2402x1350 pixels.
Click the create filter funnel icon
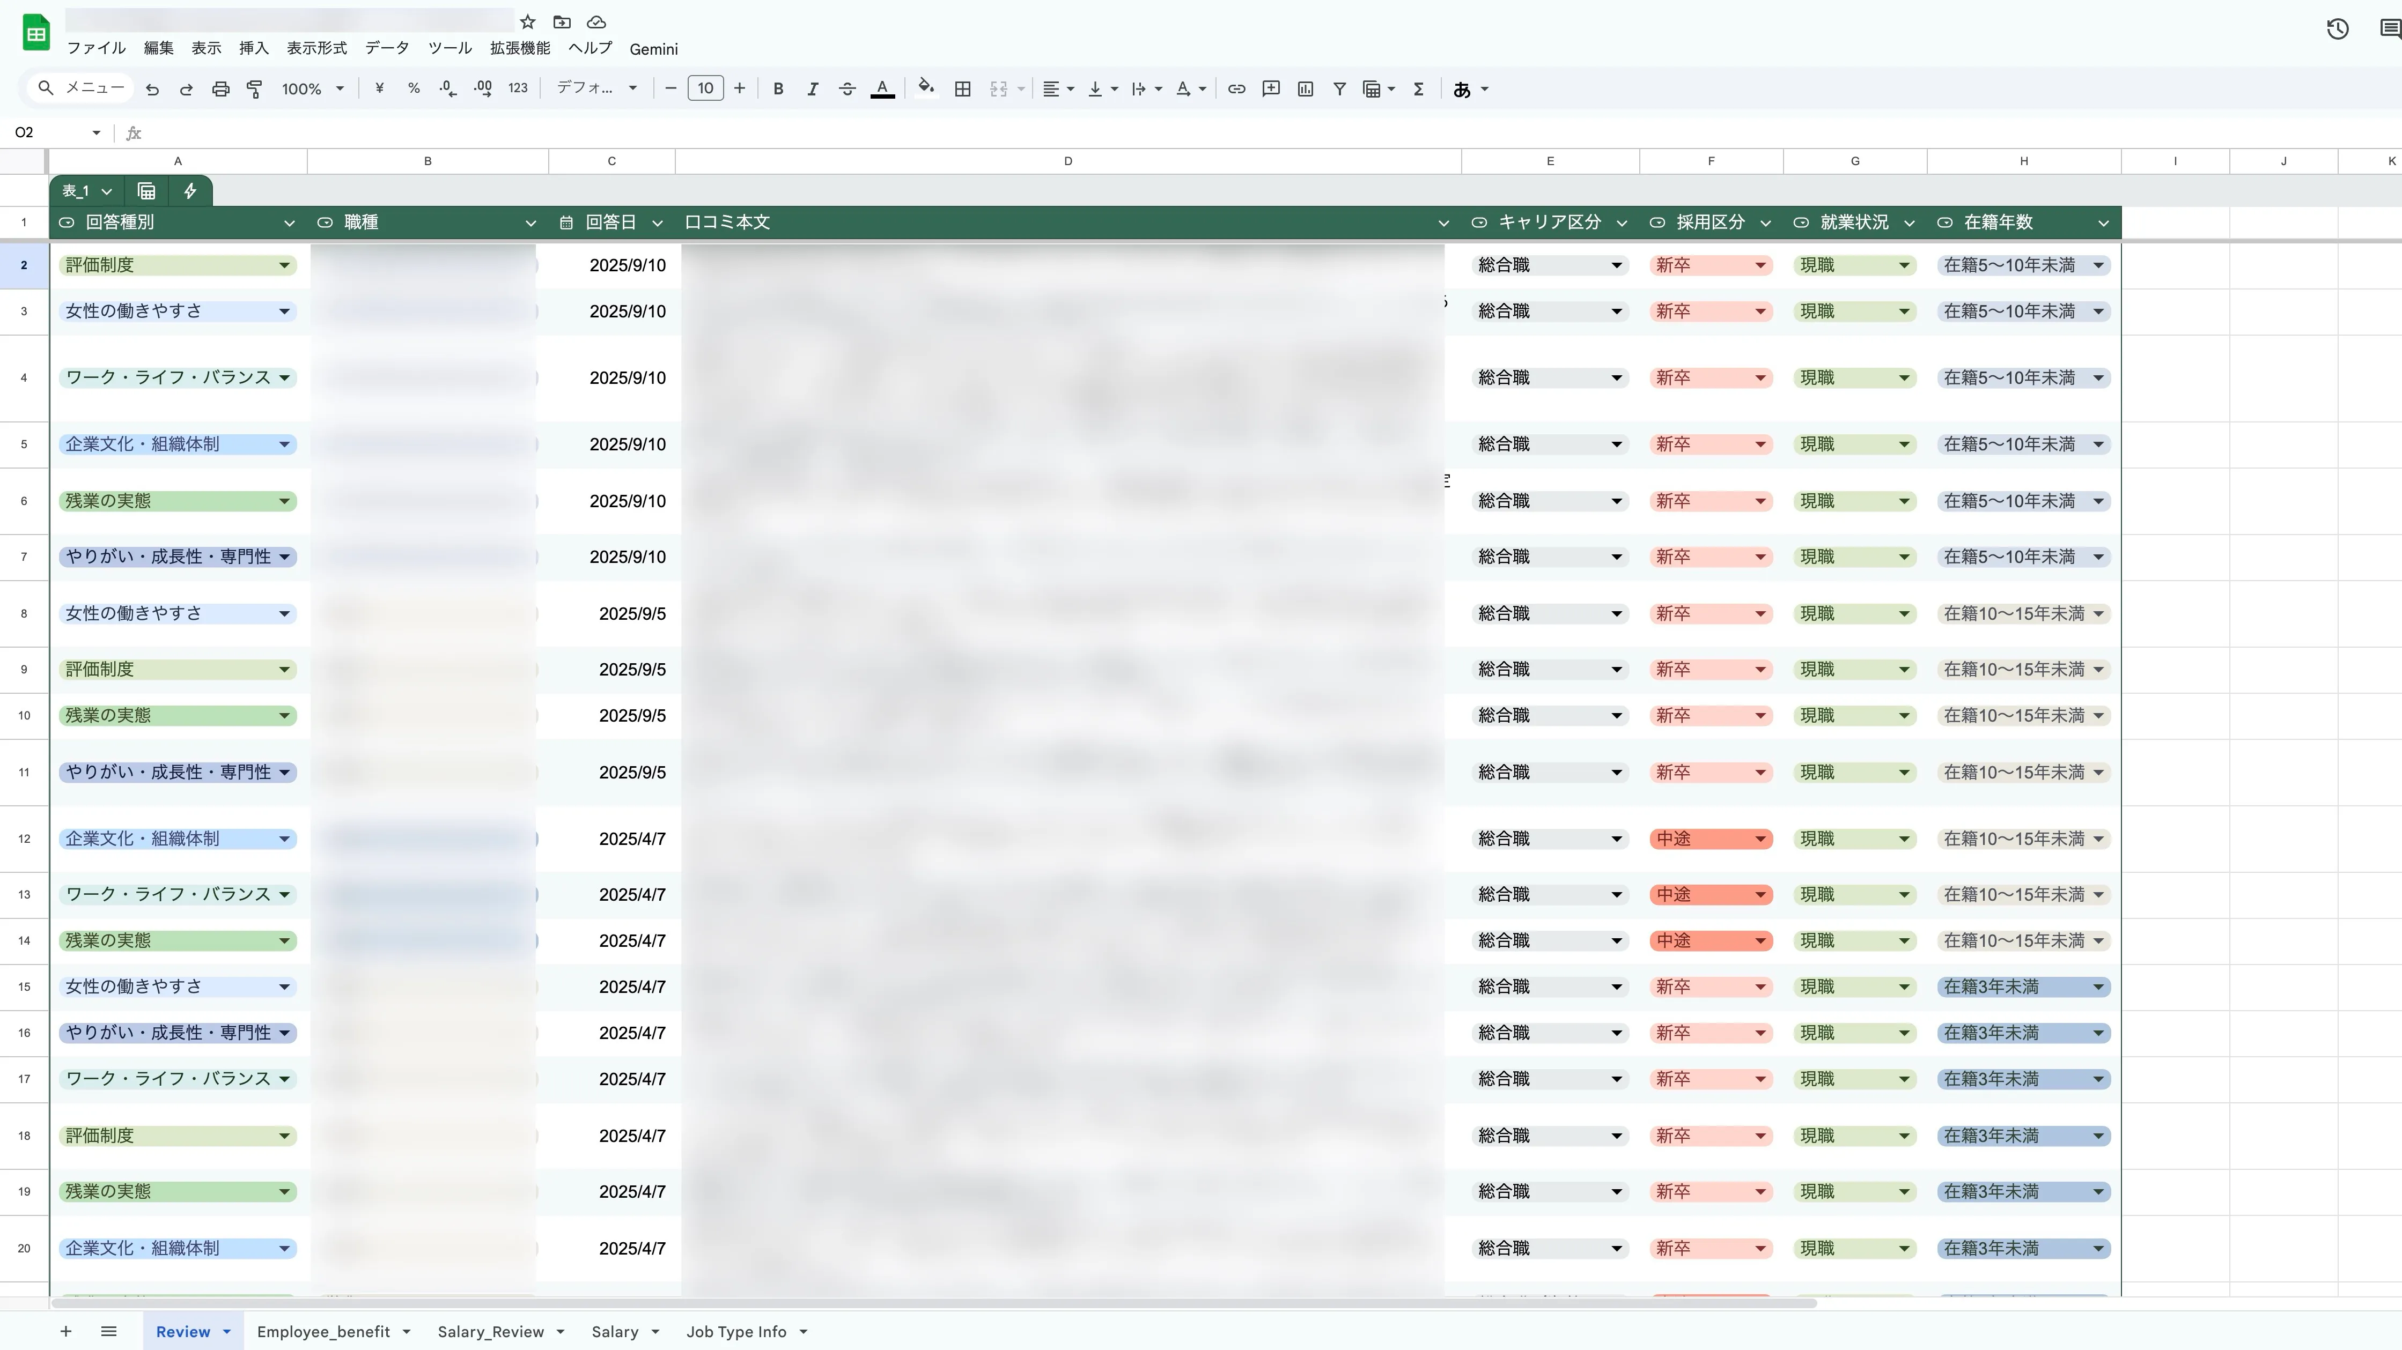[x=1339, y=90]
